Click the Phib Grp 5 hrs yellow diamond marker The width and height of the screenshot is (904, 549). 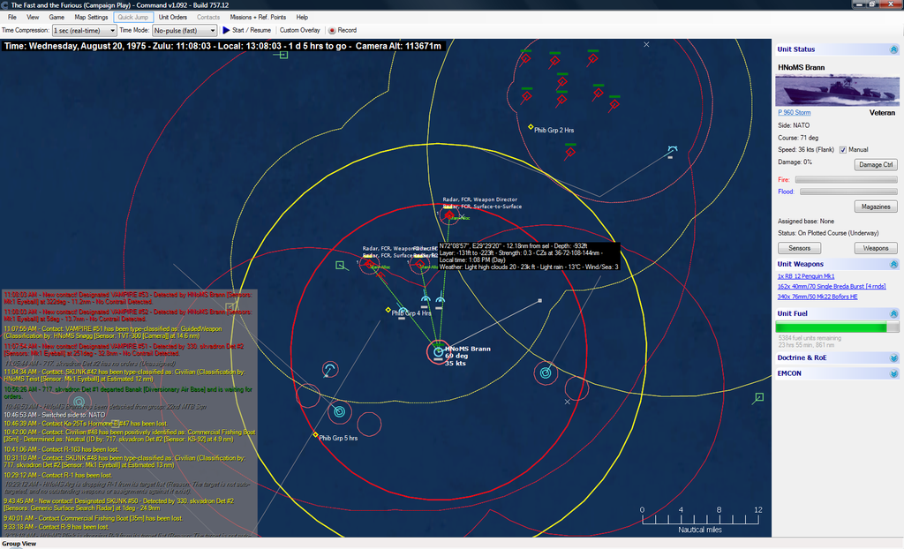(x=315, y=435)
